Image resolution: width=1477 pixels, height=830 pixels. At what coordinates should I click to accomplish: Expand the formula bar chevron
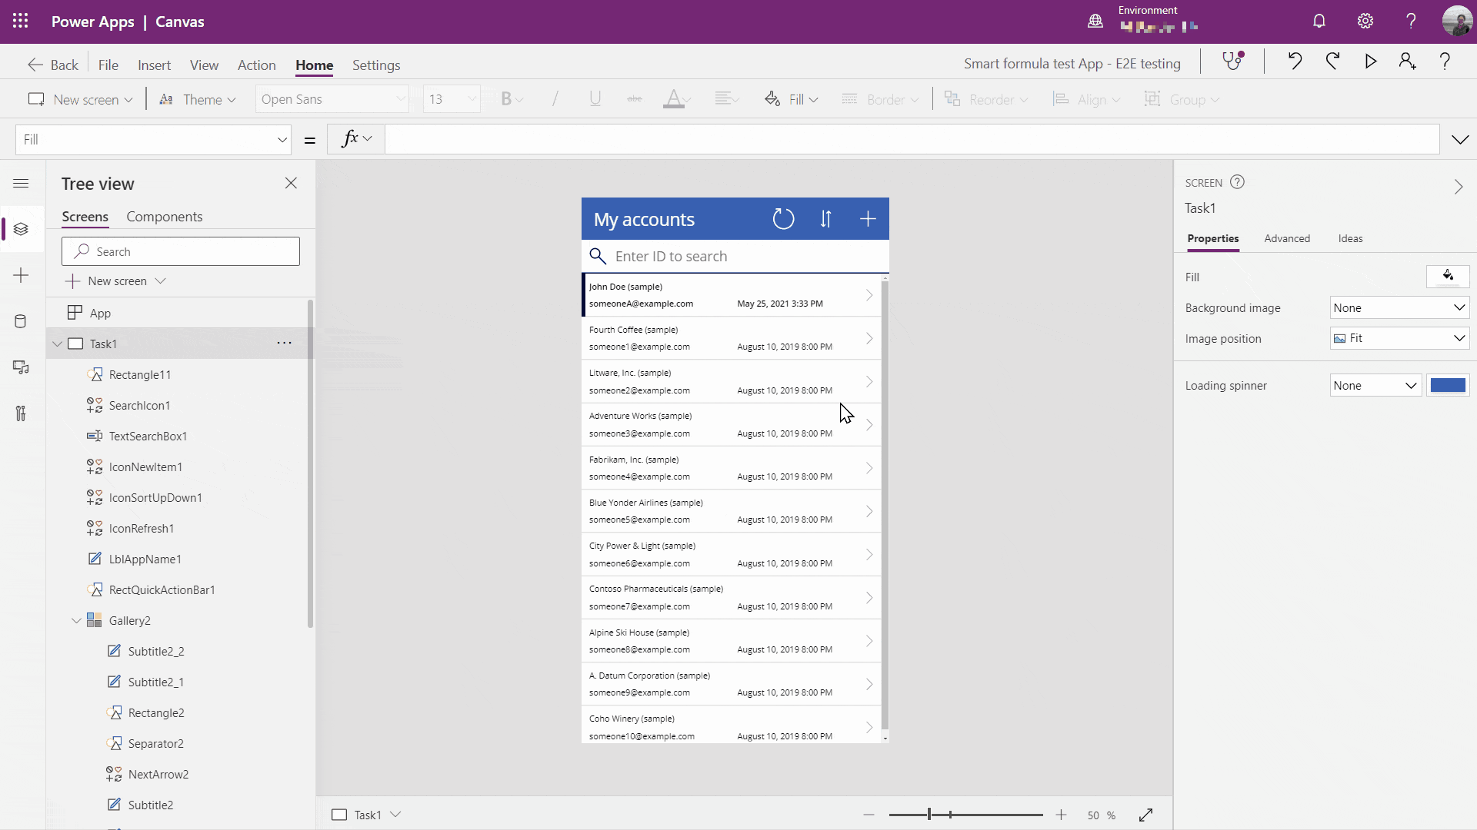click(1460, 139)
